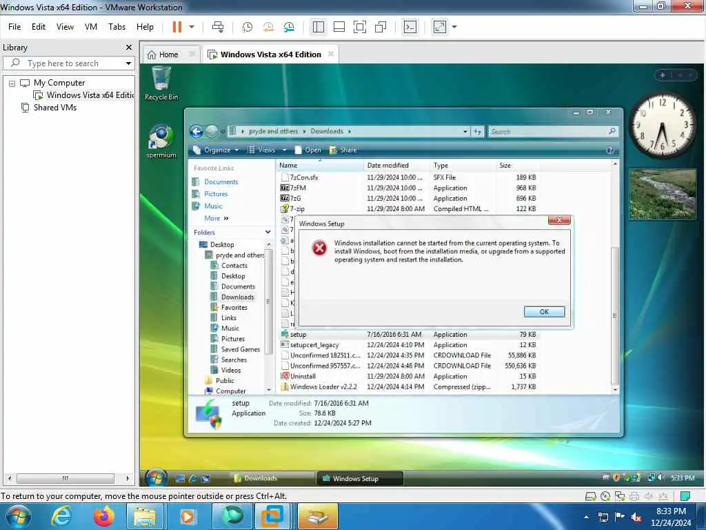The height and width of the screenshot is (530, 706).
Task: Revert to snapshot using the orange clock icon
Action: 268,27
